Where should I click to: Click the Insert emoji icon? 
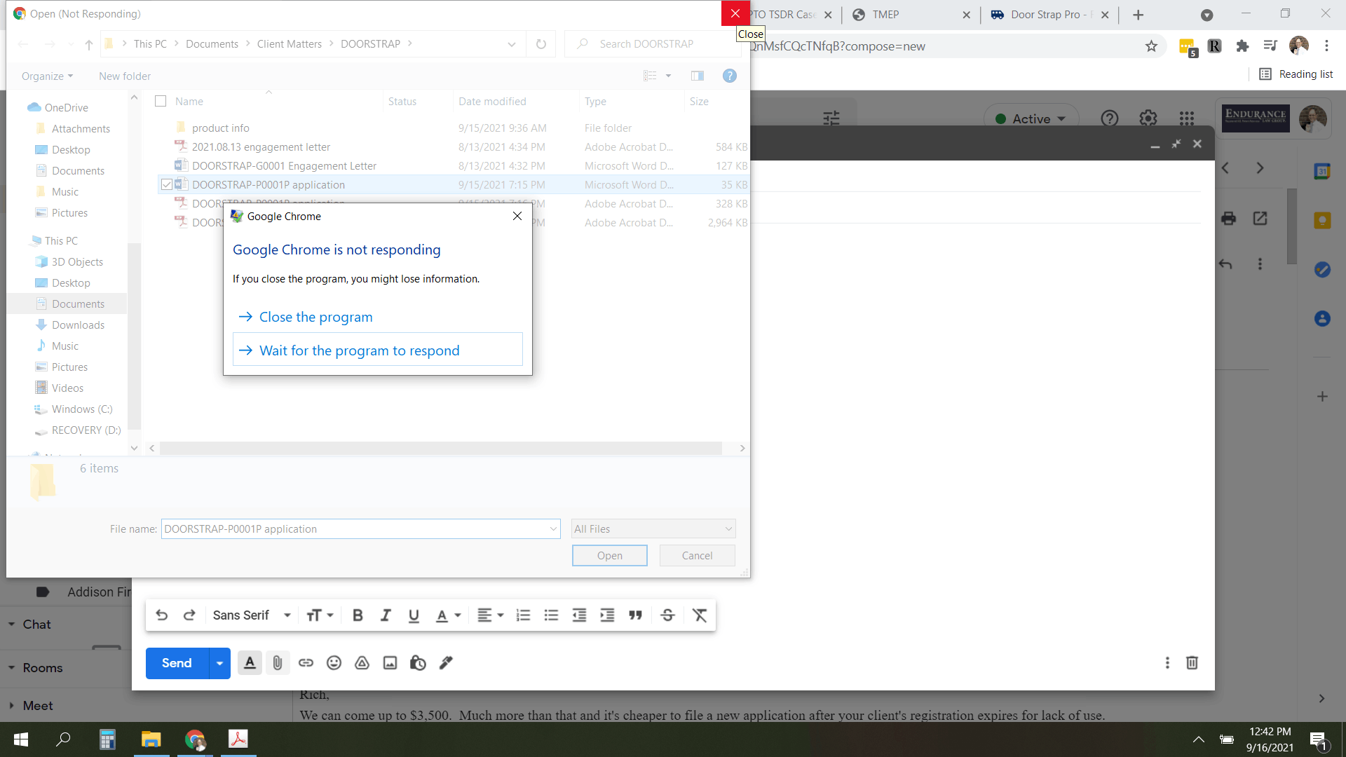tap(334, 662)
